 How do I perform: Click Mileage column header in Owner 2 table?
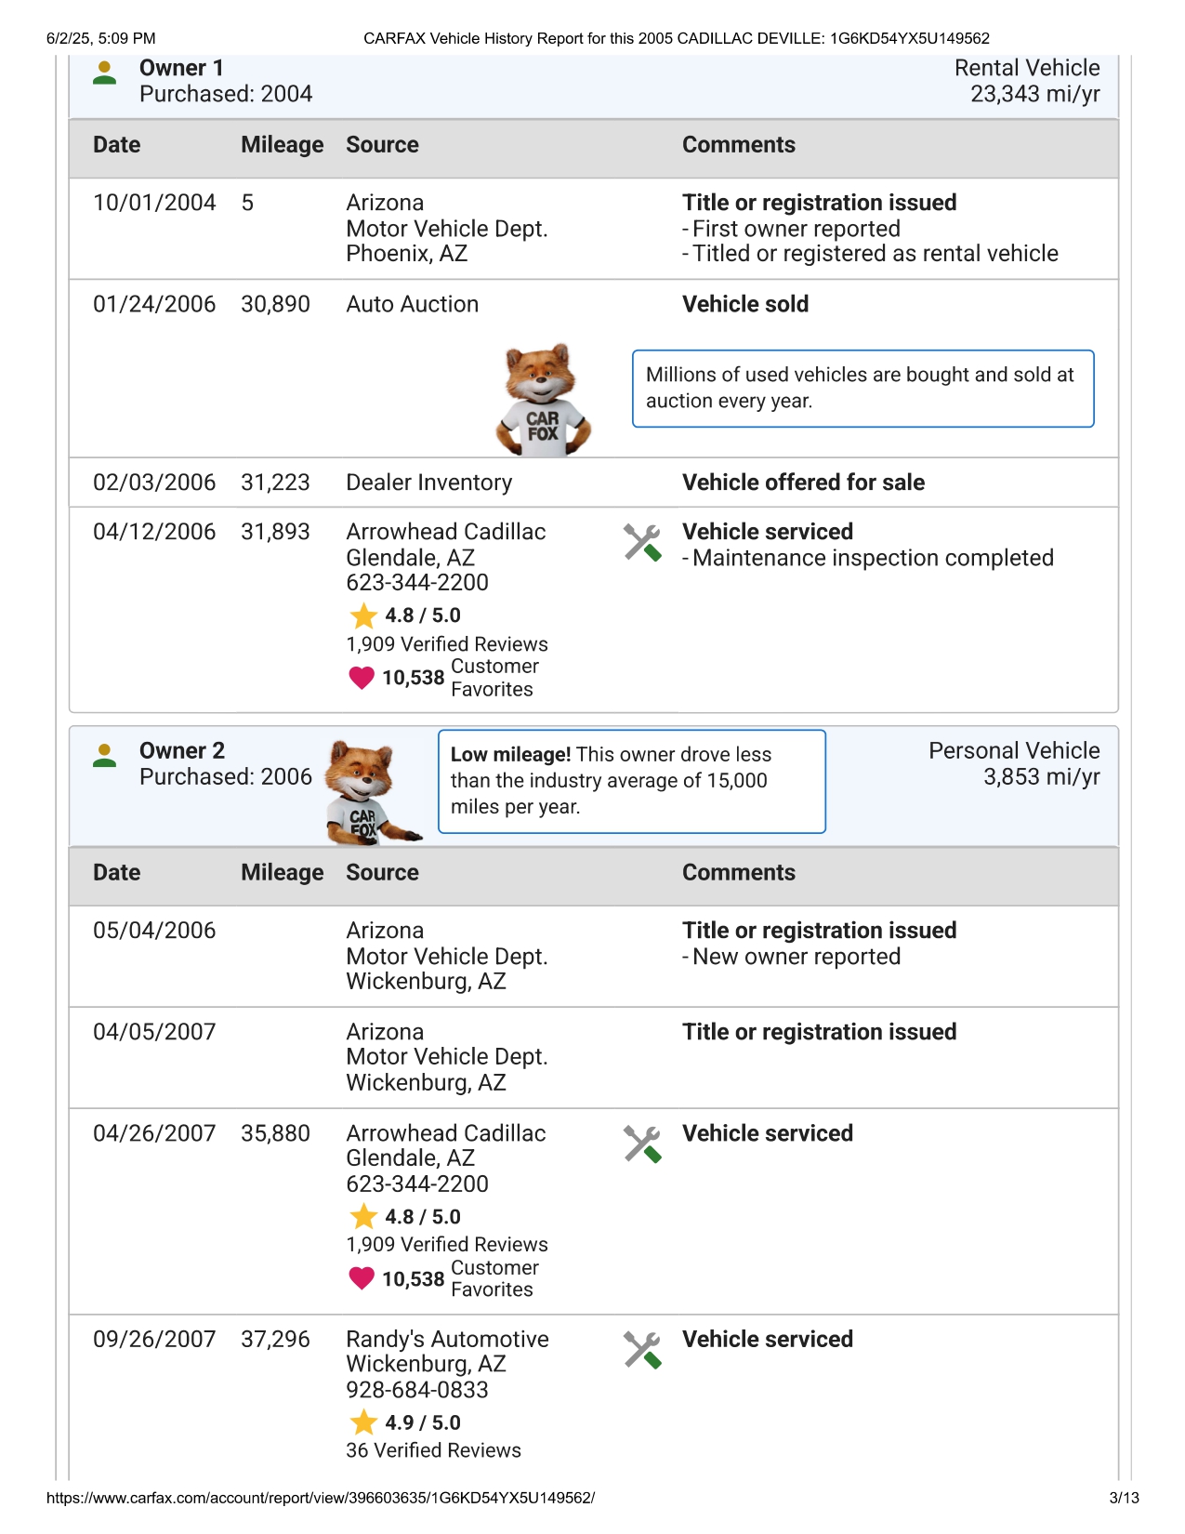[282, 873]
